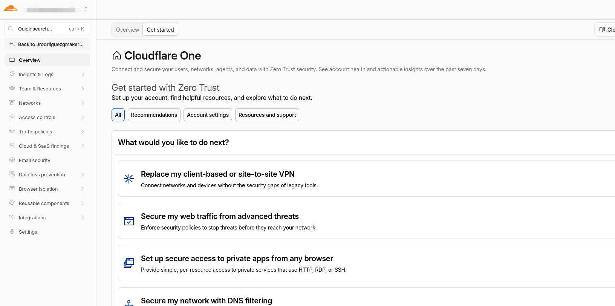Expand Browser isolation chevron
This screenshot has width=615, height=306.
click(x=83, y=189)
